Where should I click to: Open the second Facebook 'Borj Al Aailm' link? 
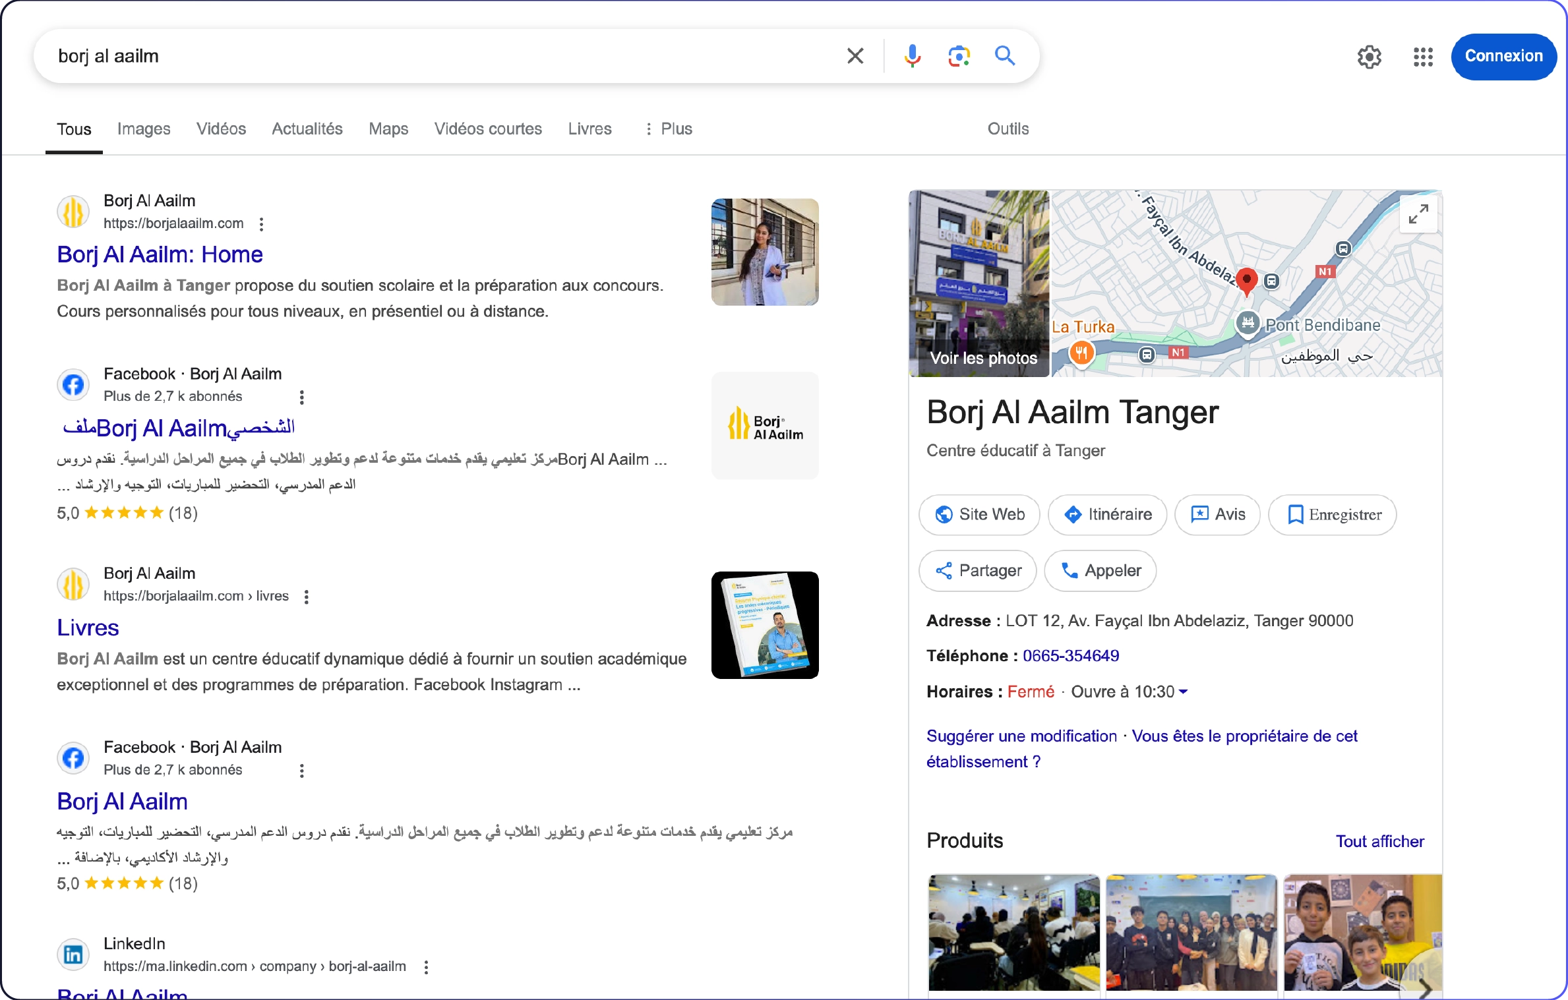[x=122, y=802]
